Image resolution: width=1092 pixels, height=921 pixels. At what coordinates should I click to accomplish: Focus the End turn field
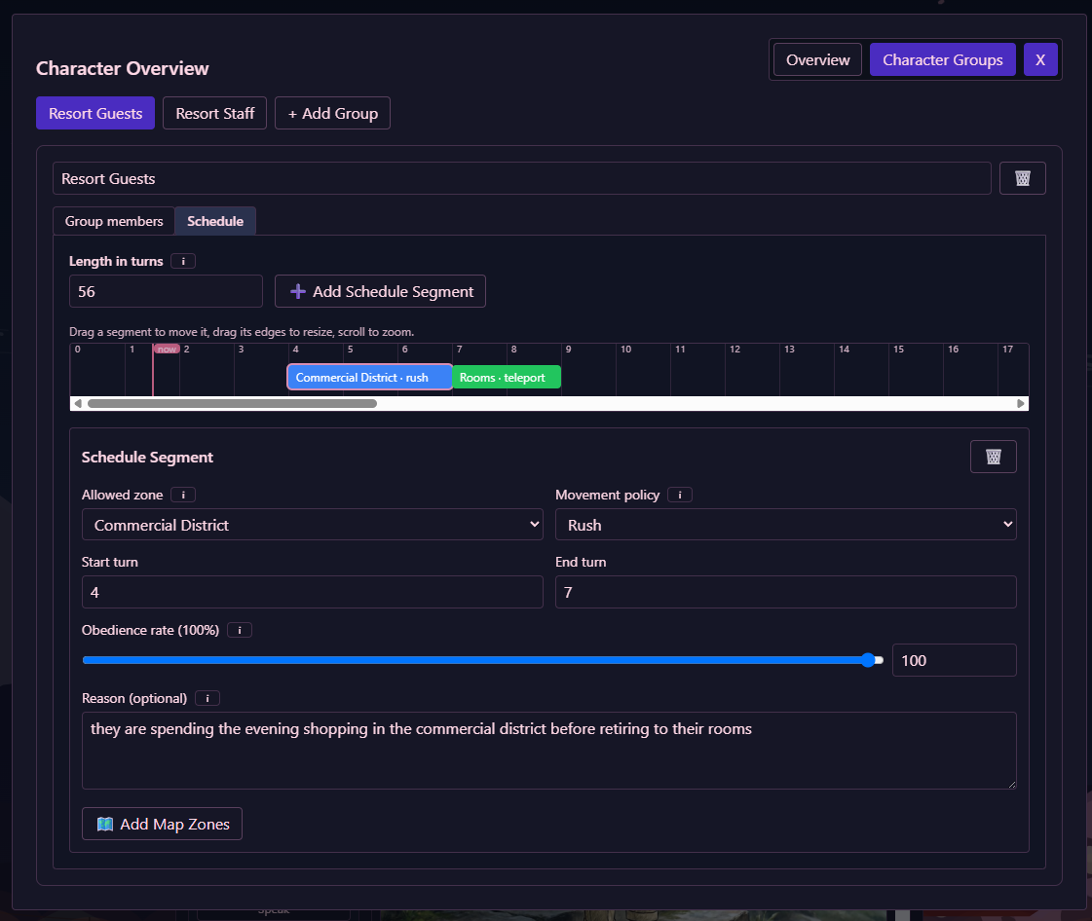(785, 593)
